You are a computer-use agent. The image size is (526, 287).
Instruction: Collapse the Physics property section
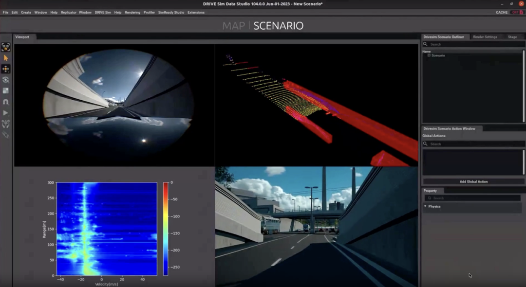(x=425, y=206)
